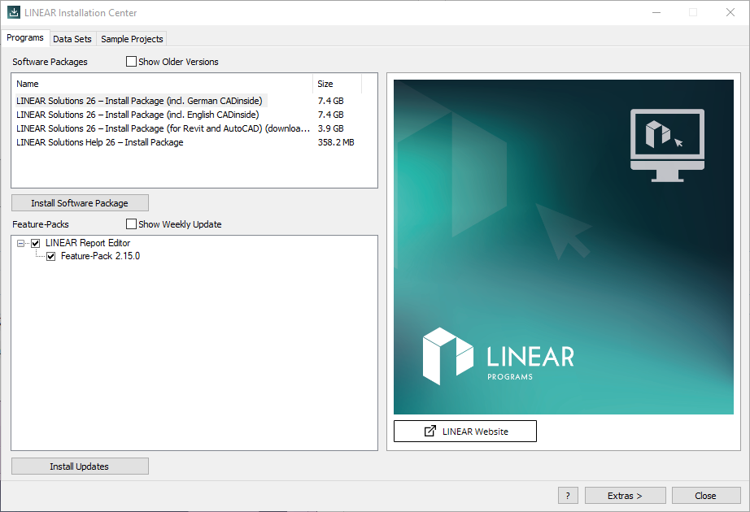750x512 pixels.
Task: Open the LINEAR Website link button
Action: (465, 432)
